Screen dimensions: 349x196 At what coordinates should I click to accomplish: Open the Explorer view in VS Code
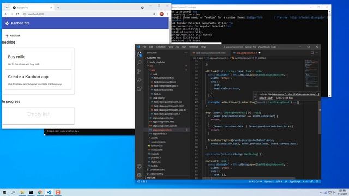tap(140, 54)
